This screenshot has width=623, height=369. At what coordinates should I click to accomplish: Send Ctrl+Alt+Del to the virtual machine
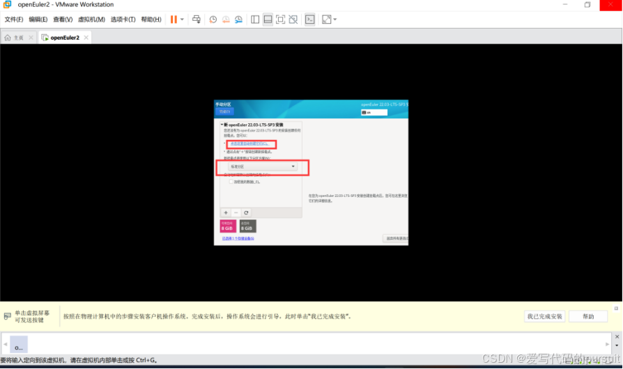(197, 19)
